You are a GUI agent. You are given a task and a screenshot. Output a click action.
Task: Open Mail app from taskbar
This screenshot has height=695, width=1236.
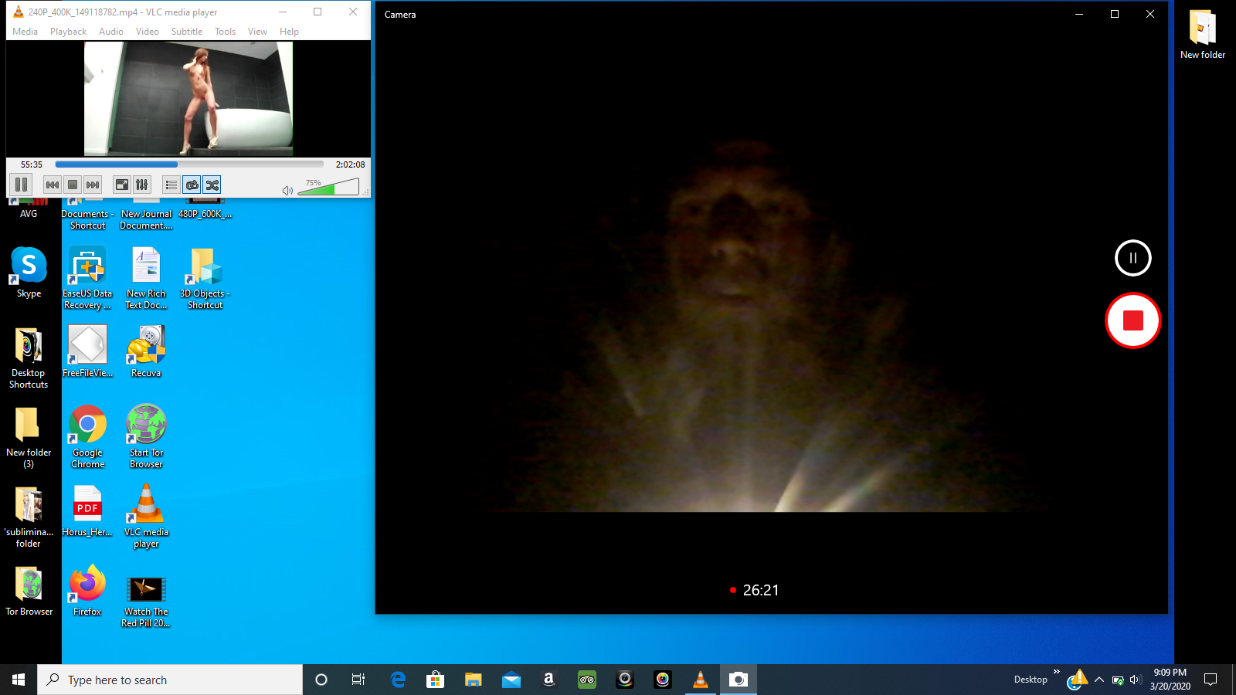coord(511,680)
